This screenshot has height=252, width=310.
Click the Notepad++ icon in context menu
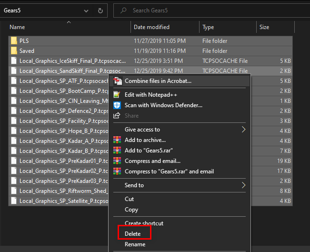117,95
